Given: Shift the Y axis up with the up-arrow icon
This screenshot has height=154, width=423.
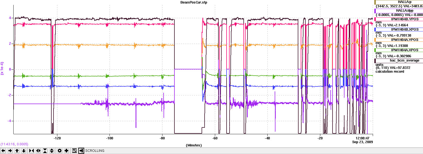Looking at the screenshot, I should [17, 150].
